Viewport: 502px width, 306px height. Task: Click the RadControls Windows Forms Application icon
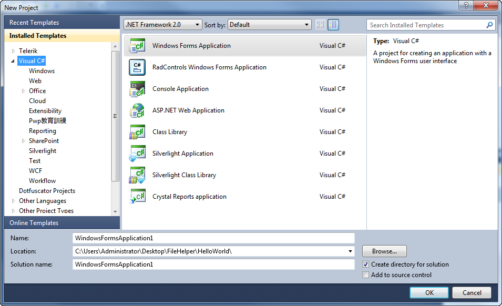137,67
